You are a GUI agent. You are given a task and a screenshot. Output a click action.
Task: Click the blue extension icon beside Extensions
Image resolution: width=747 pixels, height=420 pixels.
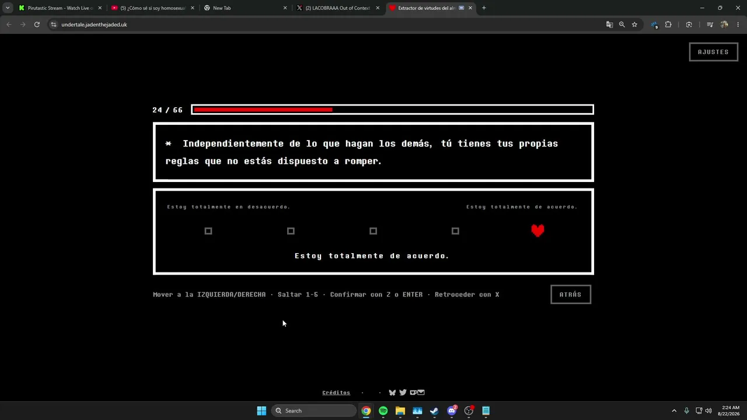654,24
